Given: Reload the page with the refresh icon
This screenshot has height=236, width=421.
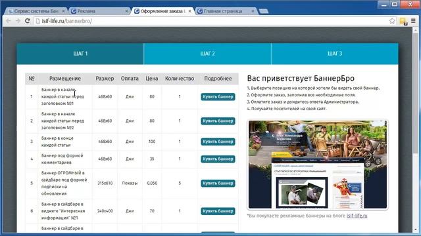Looking at the screenshot, I should (x=27, y=21).
